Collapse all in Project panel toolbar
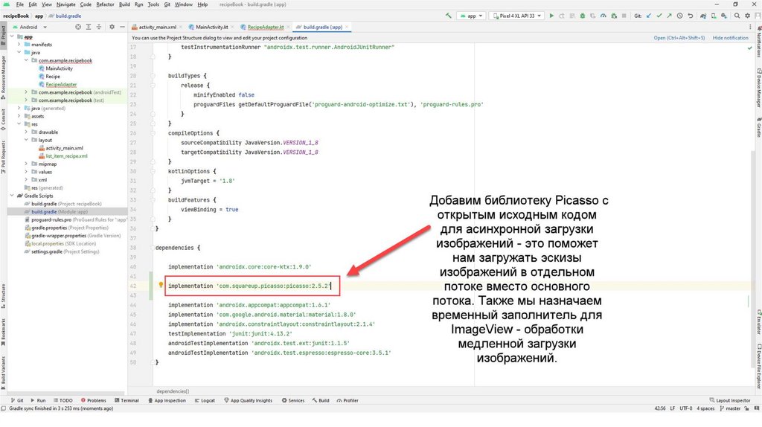Image resolution: width=762 pixels, height=427 pixels. click(99, 27)
